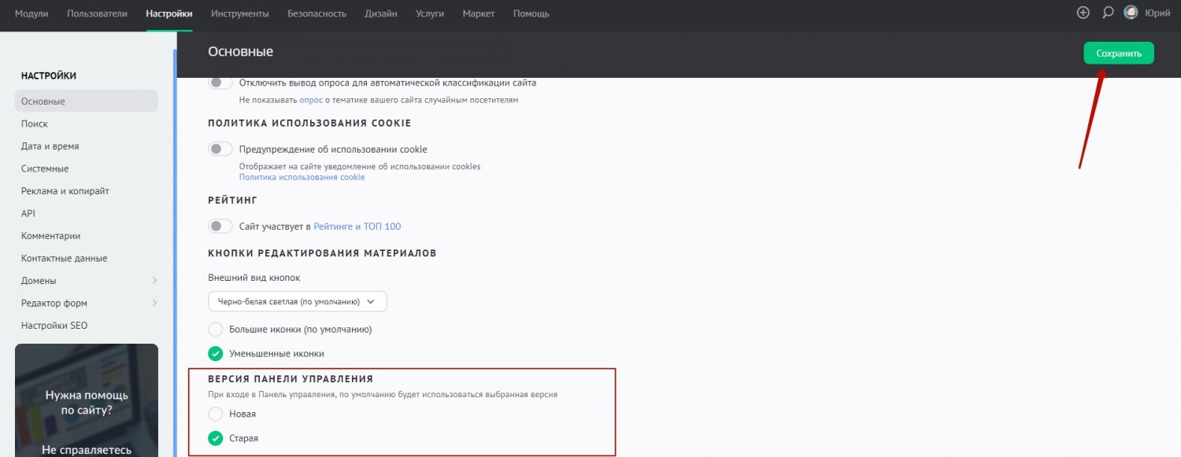The height and width of the screenshot is (457, 1181).
Task: Enable site participation in rating toggle
Action: point(220,227)
